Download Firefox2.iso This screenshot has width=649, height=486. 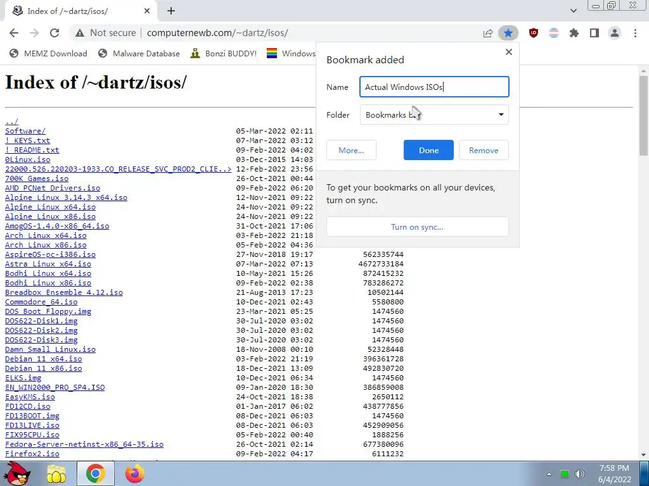(32, 454)
